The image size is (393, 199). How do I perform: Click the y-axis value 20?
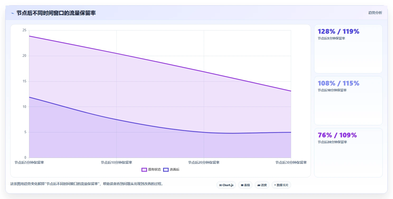point(24,56)
